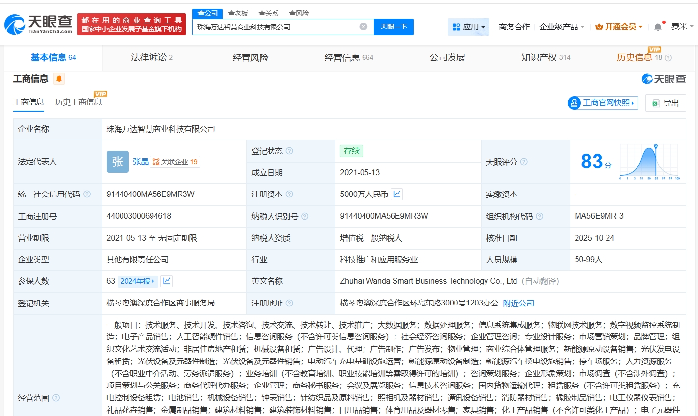This screenshot has height=416, width=698.
Task: Click the help icon beside 统一社会信用代码
Action: click(87, 194)
